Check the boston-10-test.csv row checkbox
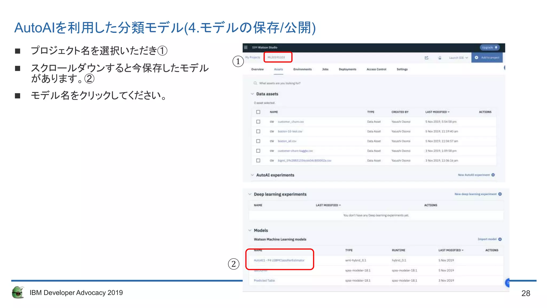 click(x=258, y=131)
